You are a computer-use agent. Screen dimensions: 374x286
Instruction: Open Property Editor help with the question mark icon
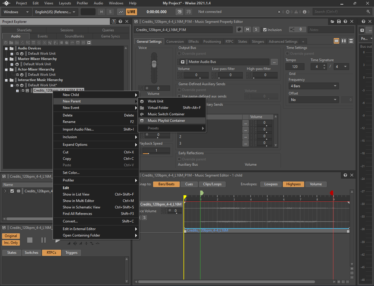(345, 22)
